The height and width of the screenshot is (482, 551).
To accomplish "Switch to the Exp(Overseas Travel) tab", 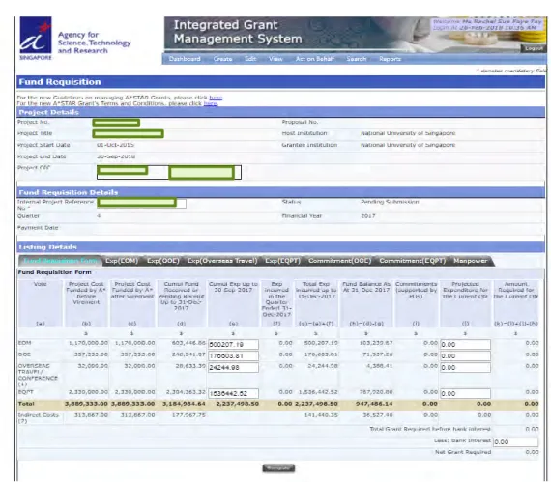I will pyautogui.click(x=222, y=261).
